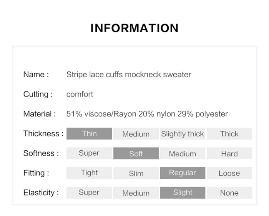
Task: Select the Slim fitting box
Action: click(x=136, y=173)
